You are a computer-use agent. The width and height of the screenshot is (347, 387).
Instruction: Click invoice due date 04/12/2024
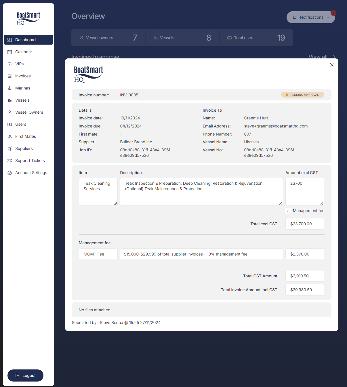(131, 126)
